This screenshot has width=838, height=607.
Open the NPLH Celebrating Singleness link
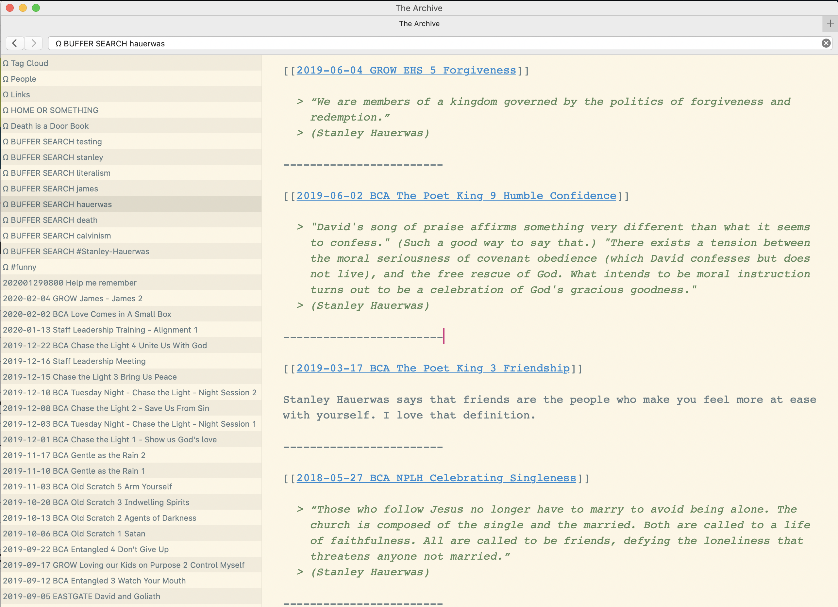pos(436,478)
